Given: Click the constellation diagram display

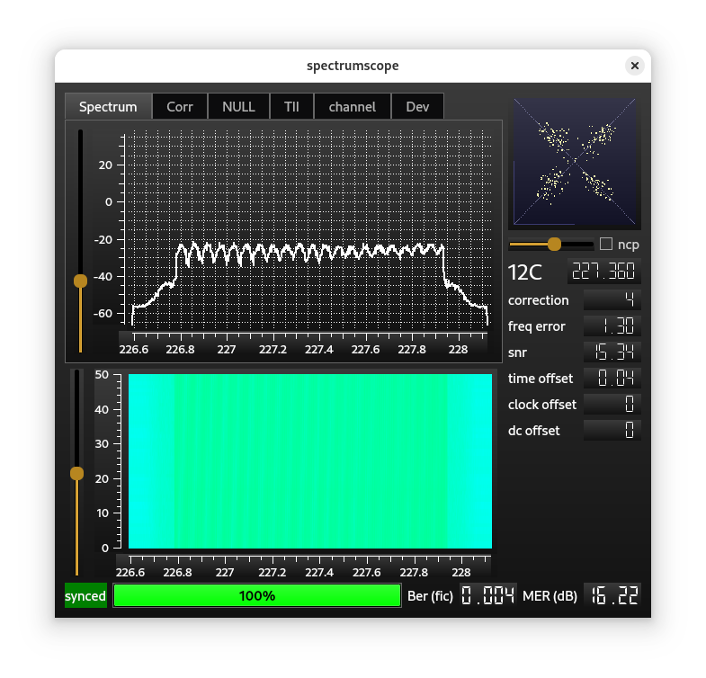Looking at the screenshot, I should coord(575,163).
